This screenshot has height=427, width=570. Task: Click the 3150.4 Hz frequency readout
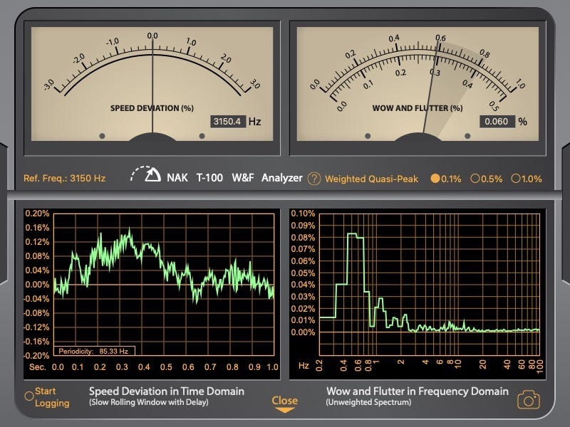point(228,121)
